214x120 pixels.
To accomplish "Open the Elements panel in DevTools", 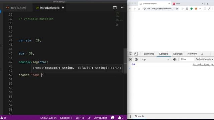I will pyautogui.click(x=149, y=54).
